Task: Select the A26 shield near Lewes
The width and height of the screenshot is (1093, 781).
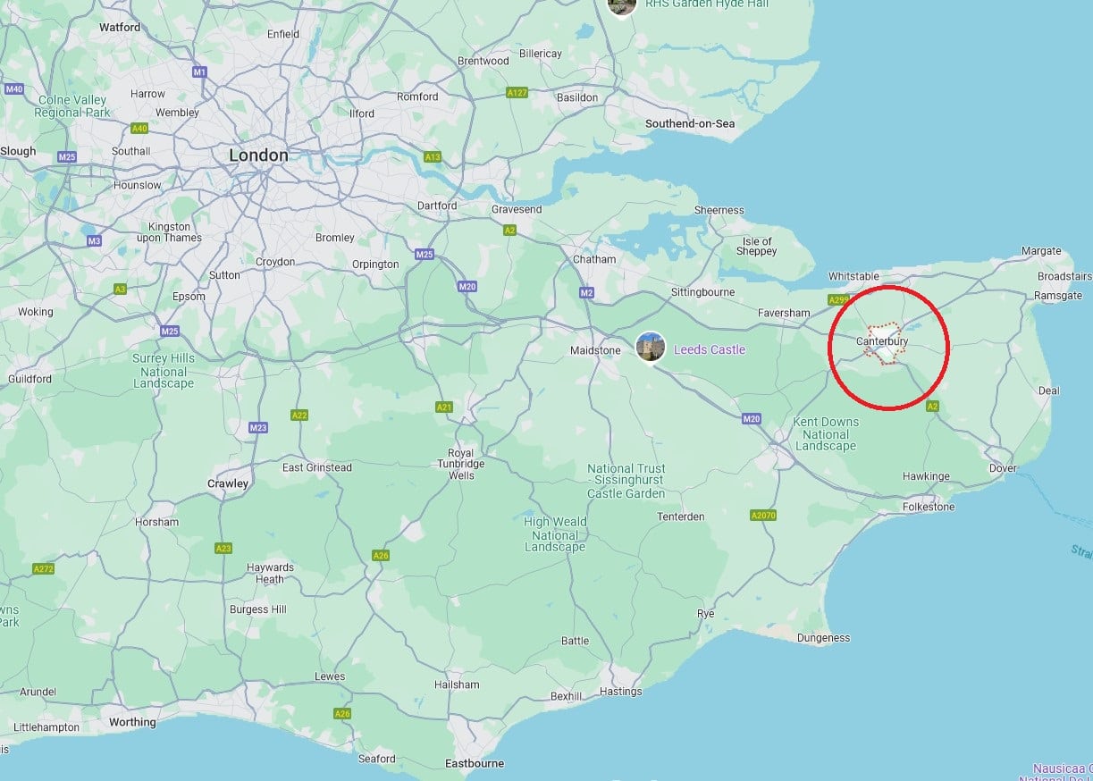Action: pyautogui.click(x=341, y=714)
